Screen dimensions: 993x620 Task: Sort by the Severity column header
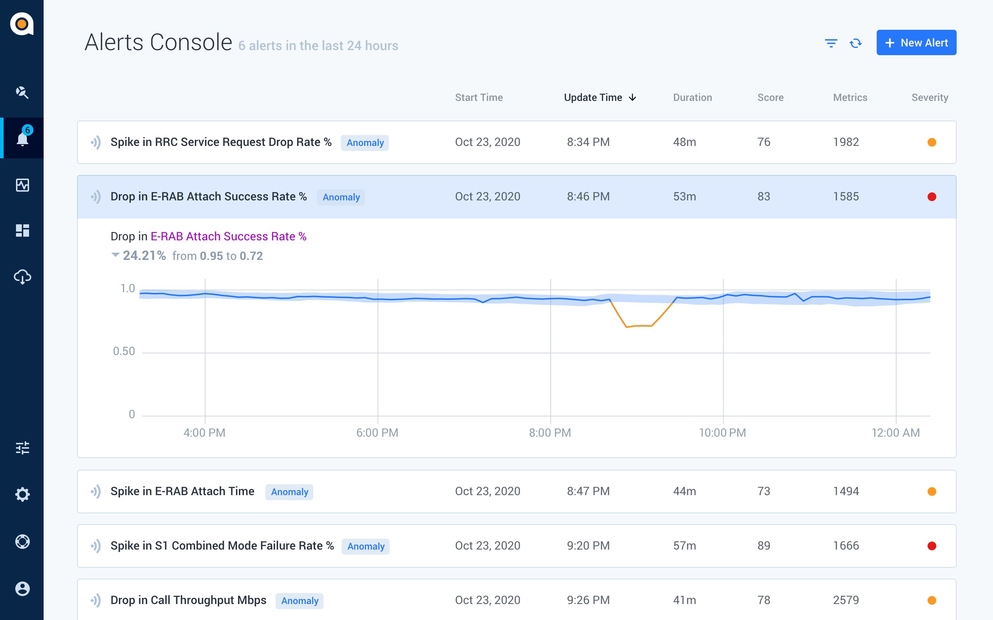[930, 98]
